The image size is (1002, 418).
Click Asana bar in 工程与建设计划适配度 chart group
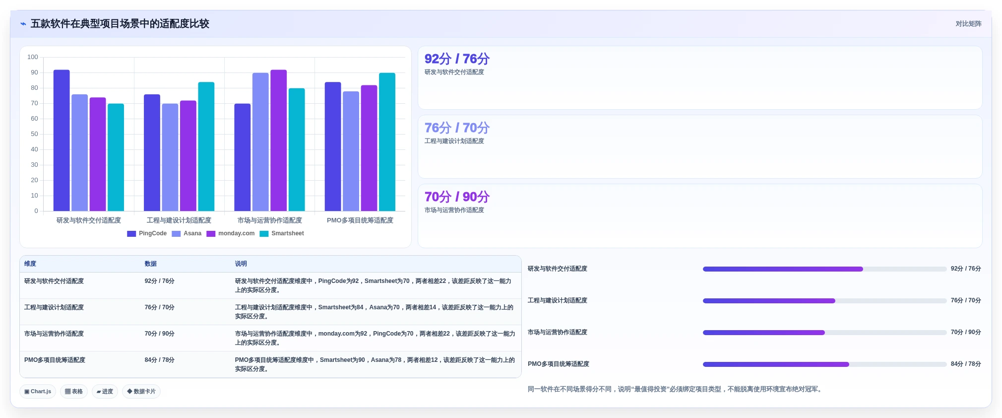point(170,157)
